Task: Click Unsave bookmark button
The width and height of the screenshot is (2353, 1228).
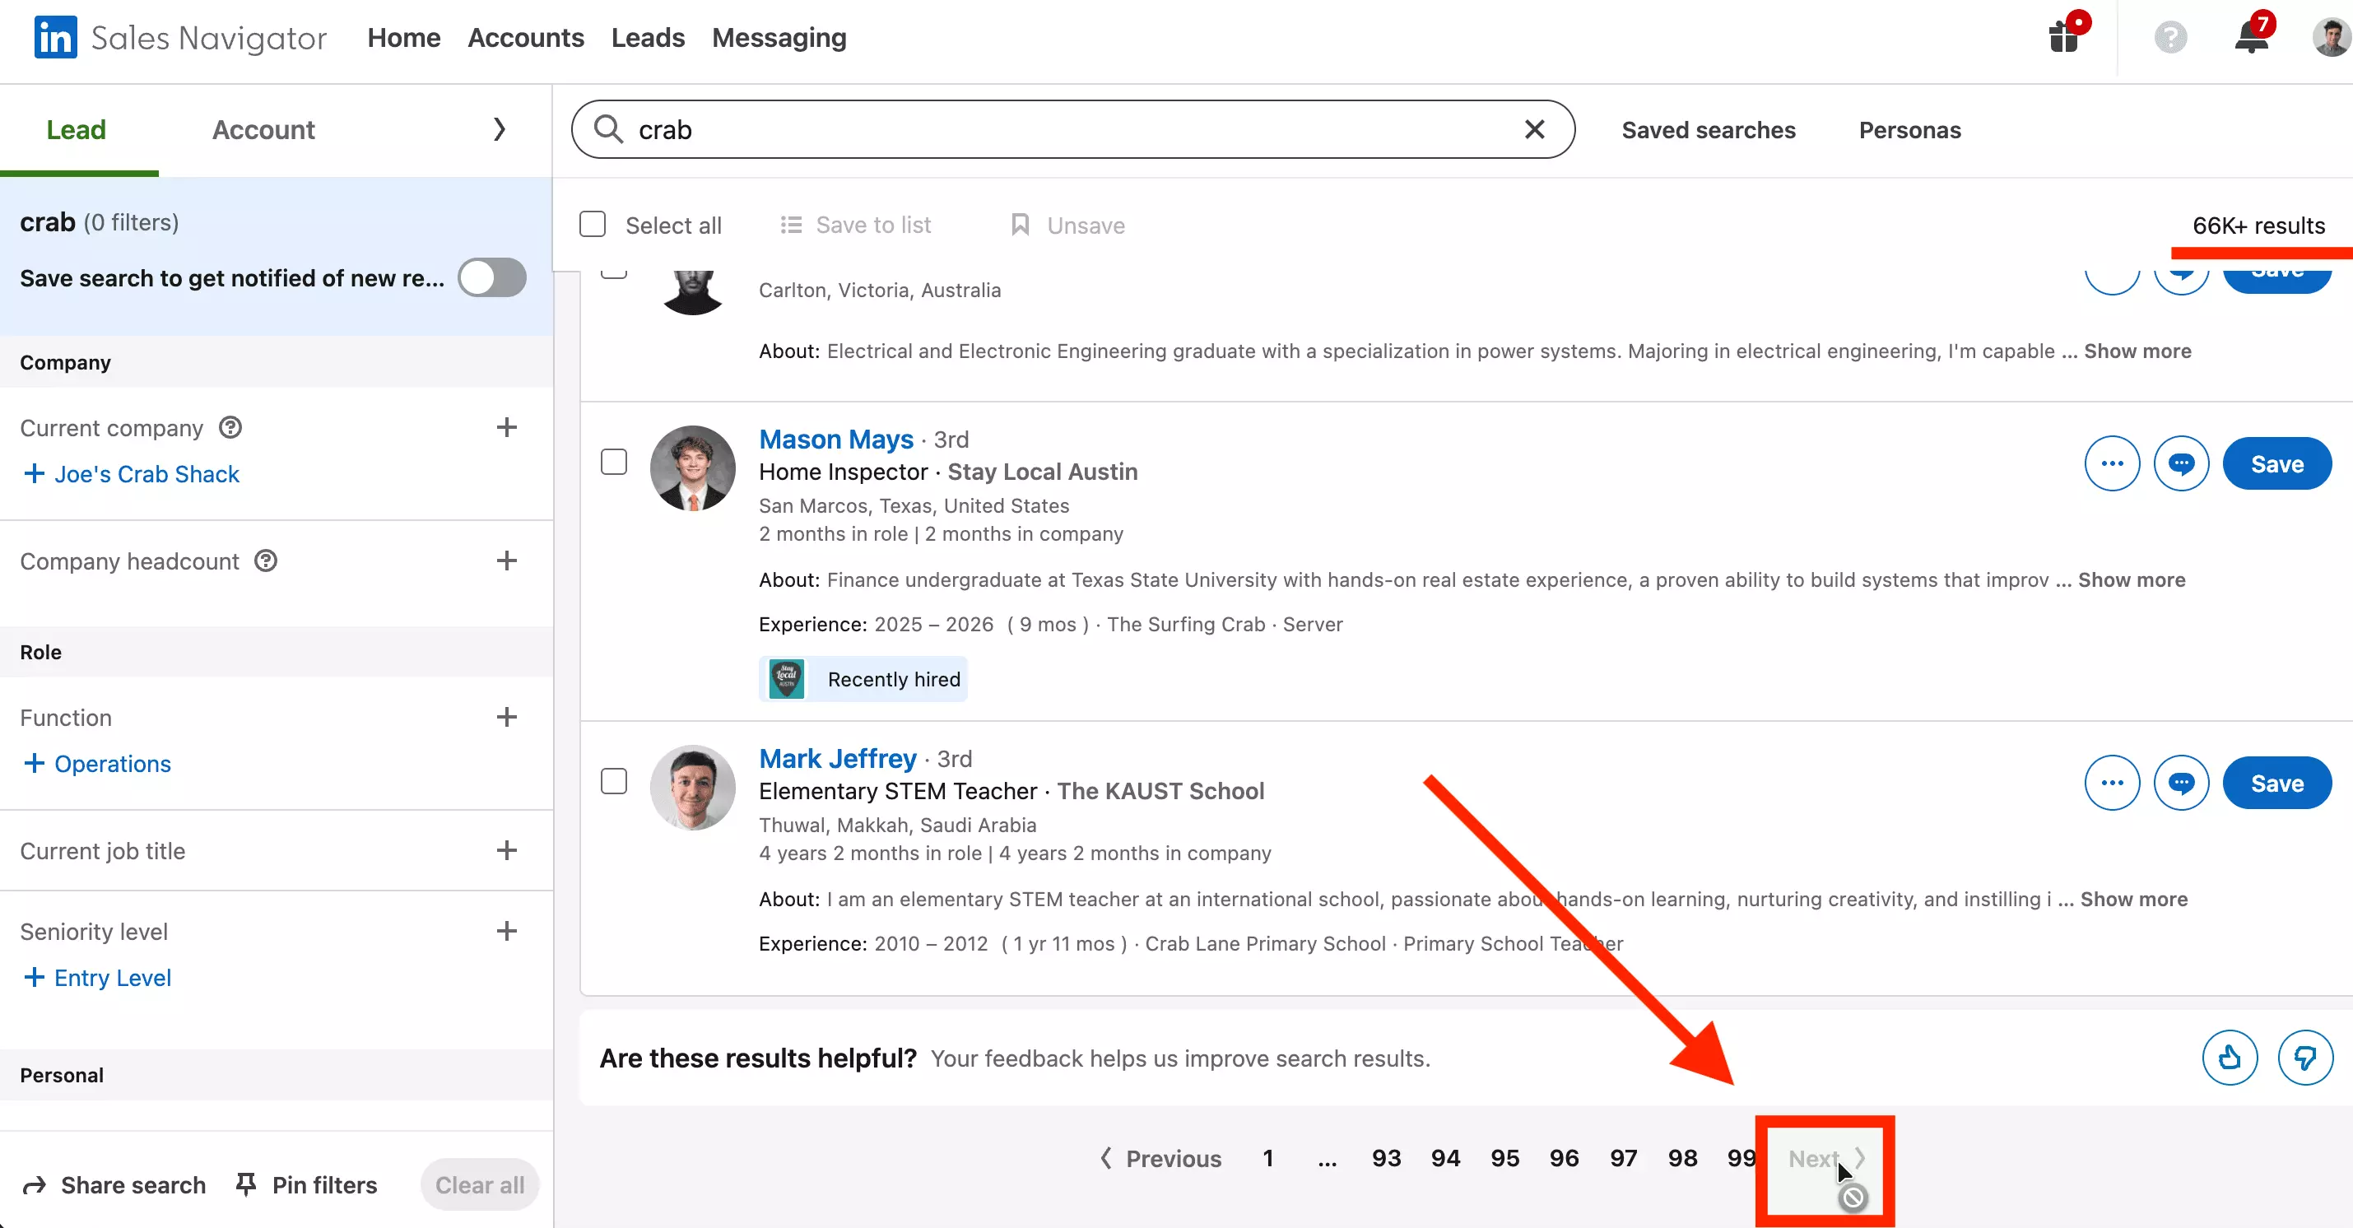Action: click(1067, 225)
